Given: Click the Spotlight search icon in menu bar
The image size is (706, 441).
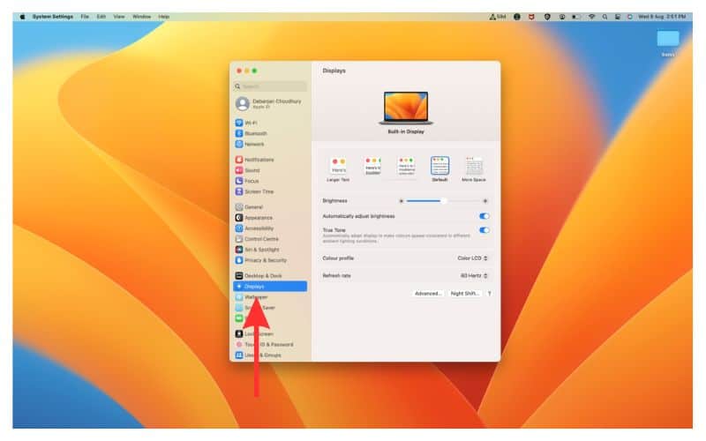Looking at the screenshot, I should [605, 17].
